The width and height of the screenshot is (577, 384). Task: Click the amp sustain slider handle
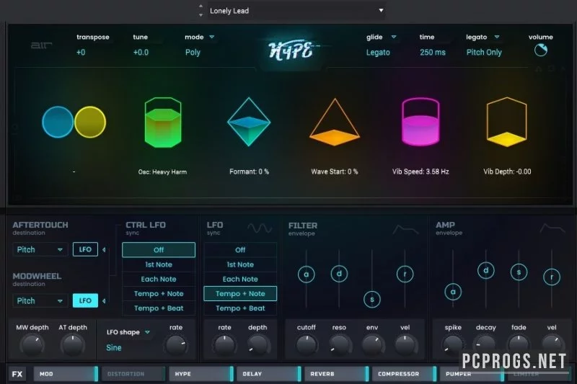[519, 272]
